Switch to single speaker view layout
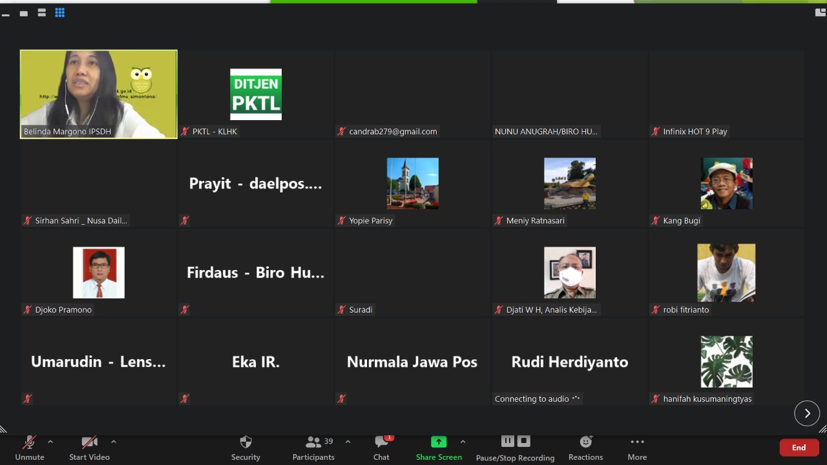This screenshot has height=465, width=827. coord(24,13)
